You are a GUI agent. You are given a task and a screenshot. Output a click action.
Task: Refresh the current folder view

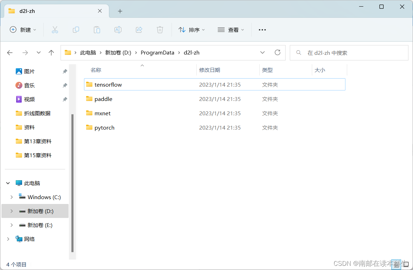(278, 52)
